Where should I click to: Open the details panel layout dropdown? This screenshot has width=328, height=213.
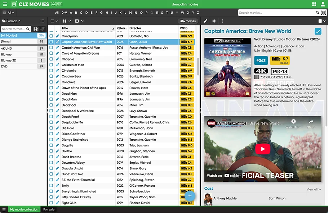point(322,21)
